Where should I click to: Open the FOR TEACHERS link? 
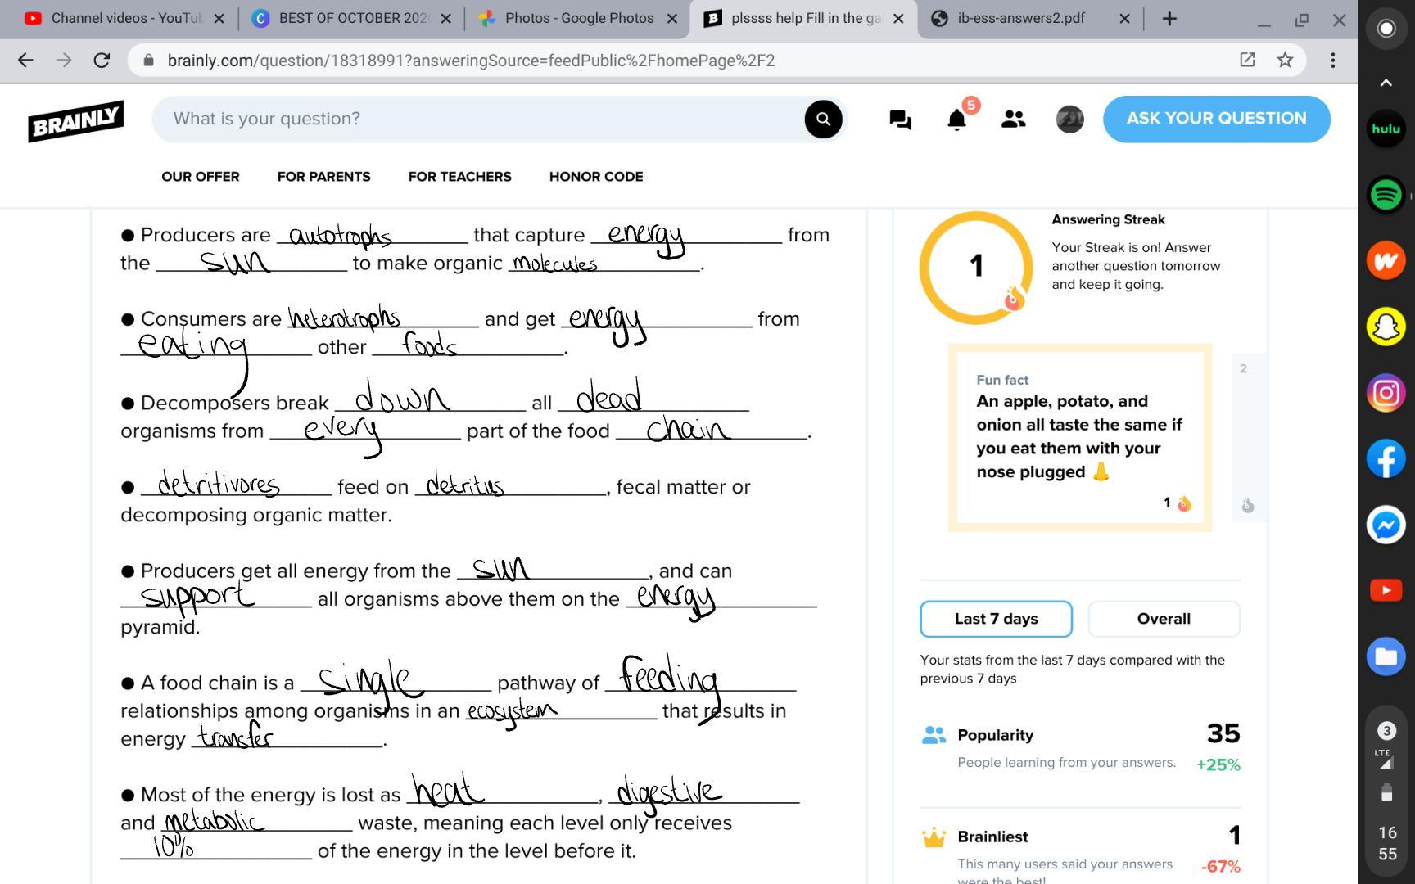459,177
